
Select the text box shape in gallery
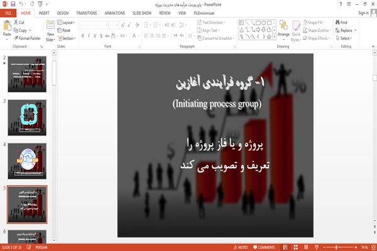[x=241, y=23]
